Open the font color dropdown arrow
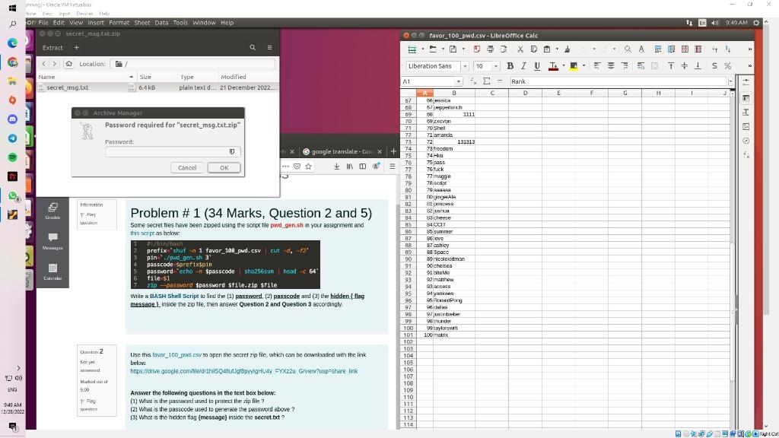The height and width of the screenshot is (438, 779). [564, 66]
